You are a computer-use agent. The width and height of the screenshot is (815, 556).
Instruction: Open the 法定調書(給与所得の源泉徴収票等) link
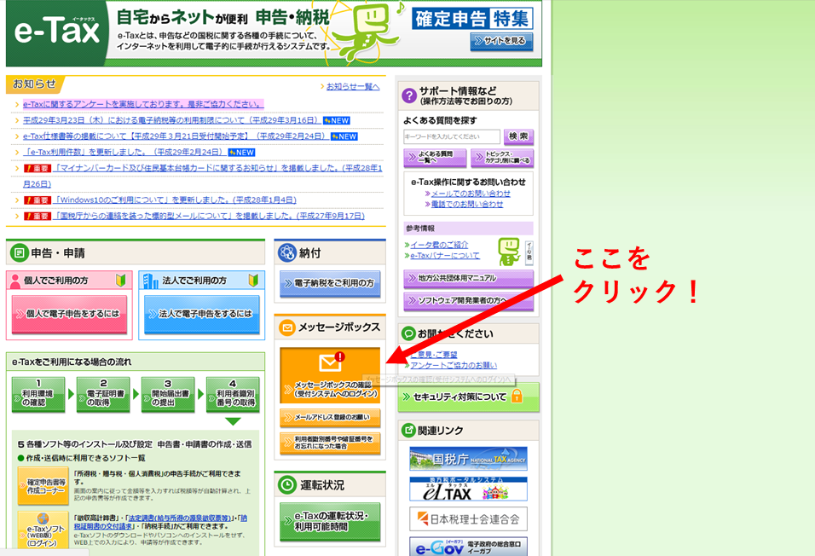[179, 518]
